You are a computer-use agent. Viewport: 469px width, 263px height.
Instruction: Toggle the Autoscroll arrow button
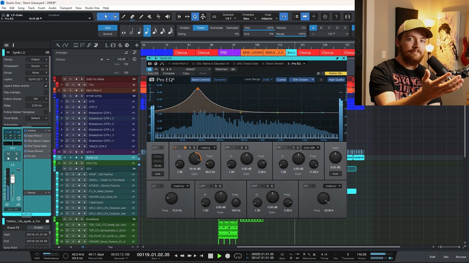tap(304, 17)
